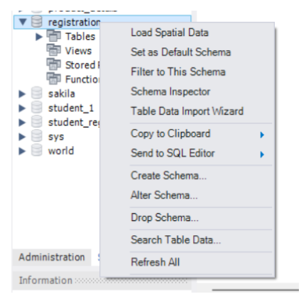Click the sakila database icon

(37, 93)
